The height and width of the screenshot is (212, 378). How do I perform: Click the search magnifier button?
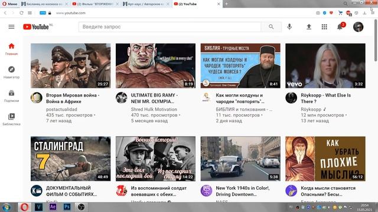pos(271,26)
